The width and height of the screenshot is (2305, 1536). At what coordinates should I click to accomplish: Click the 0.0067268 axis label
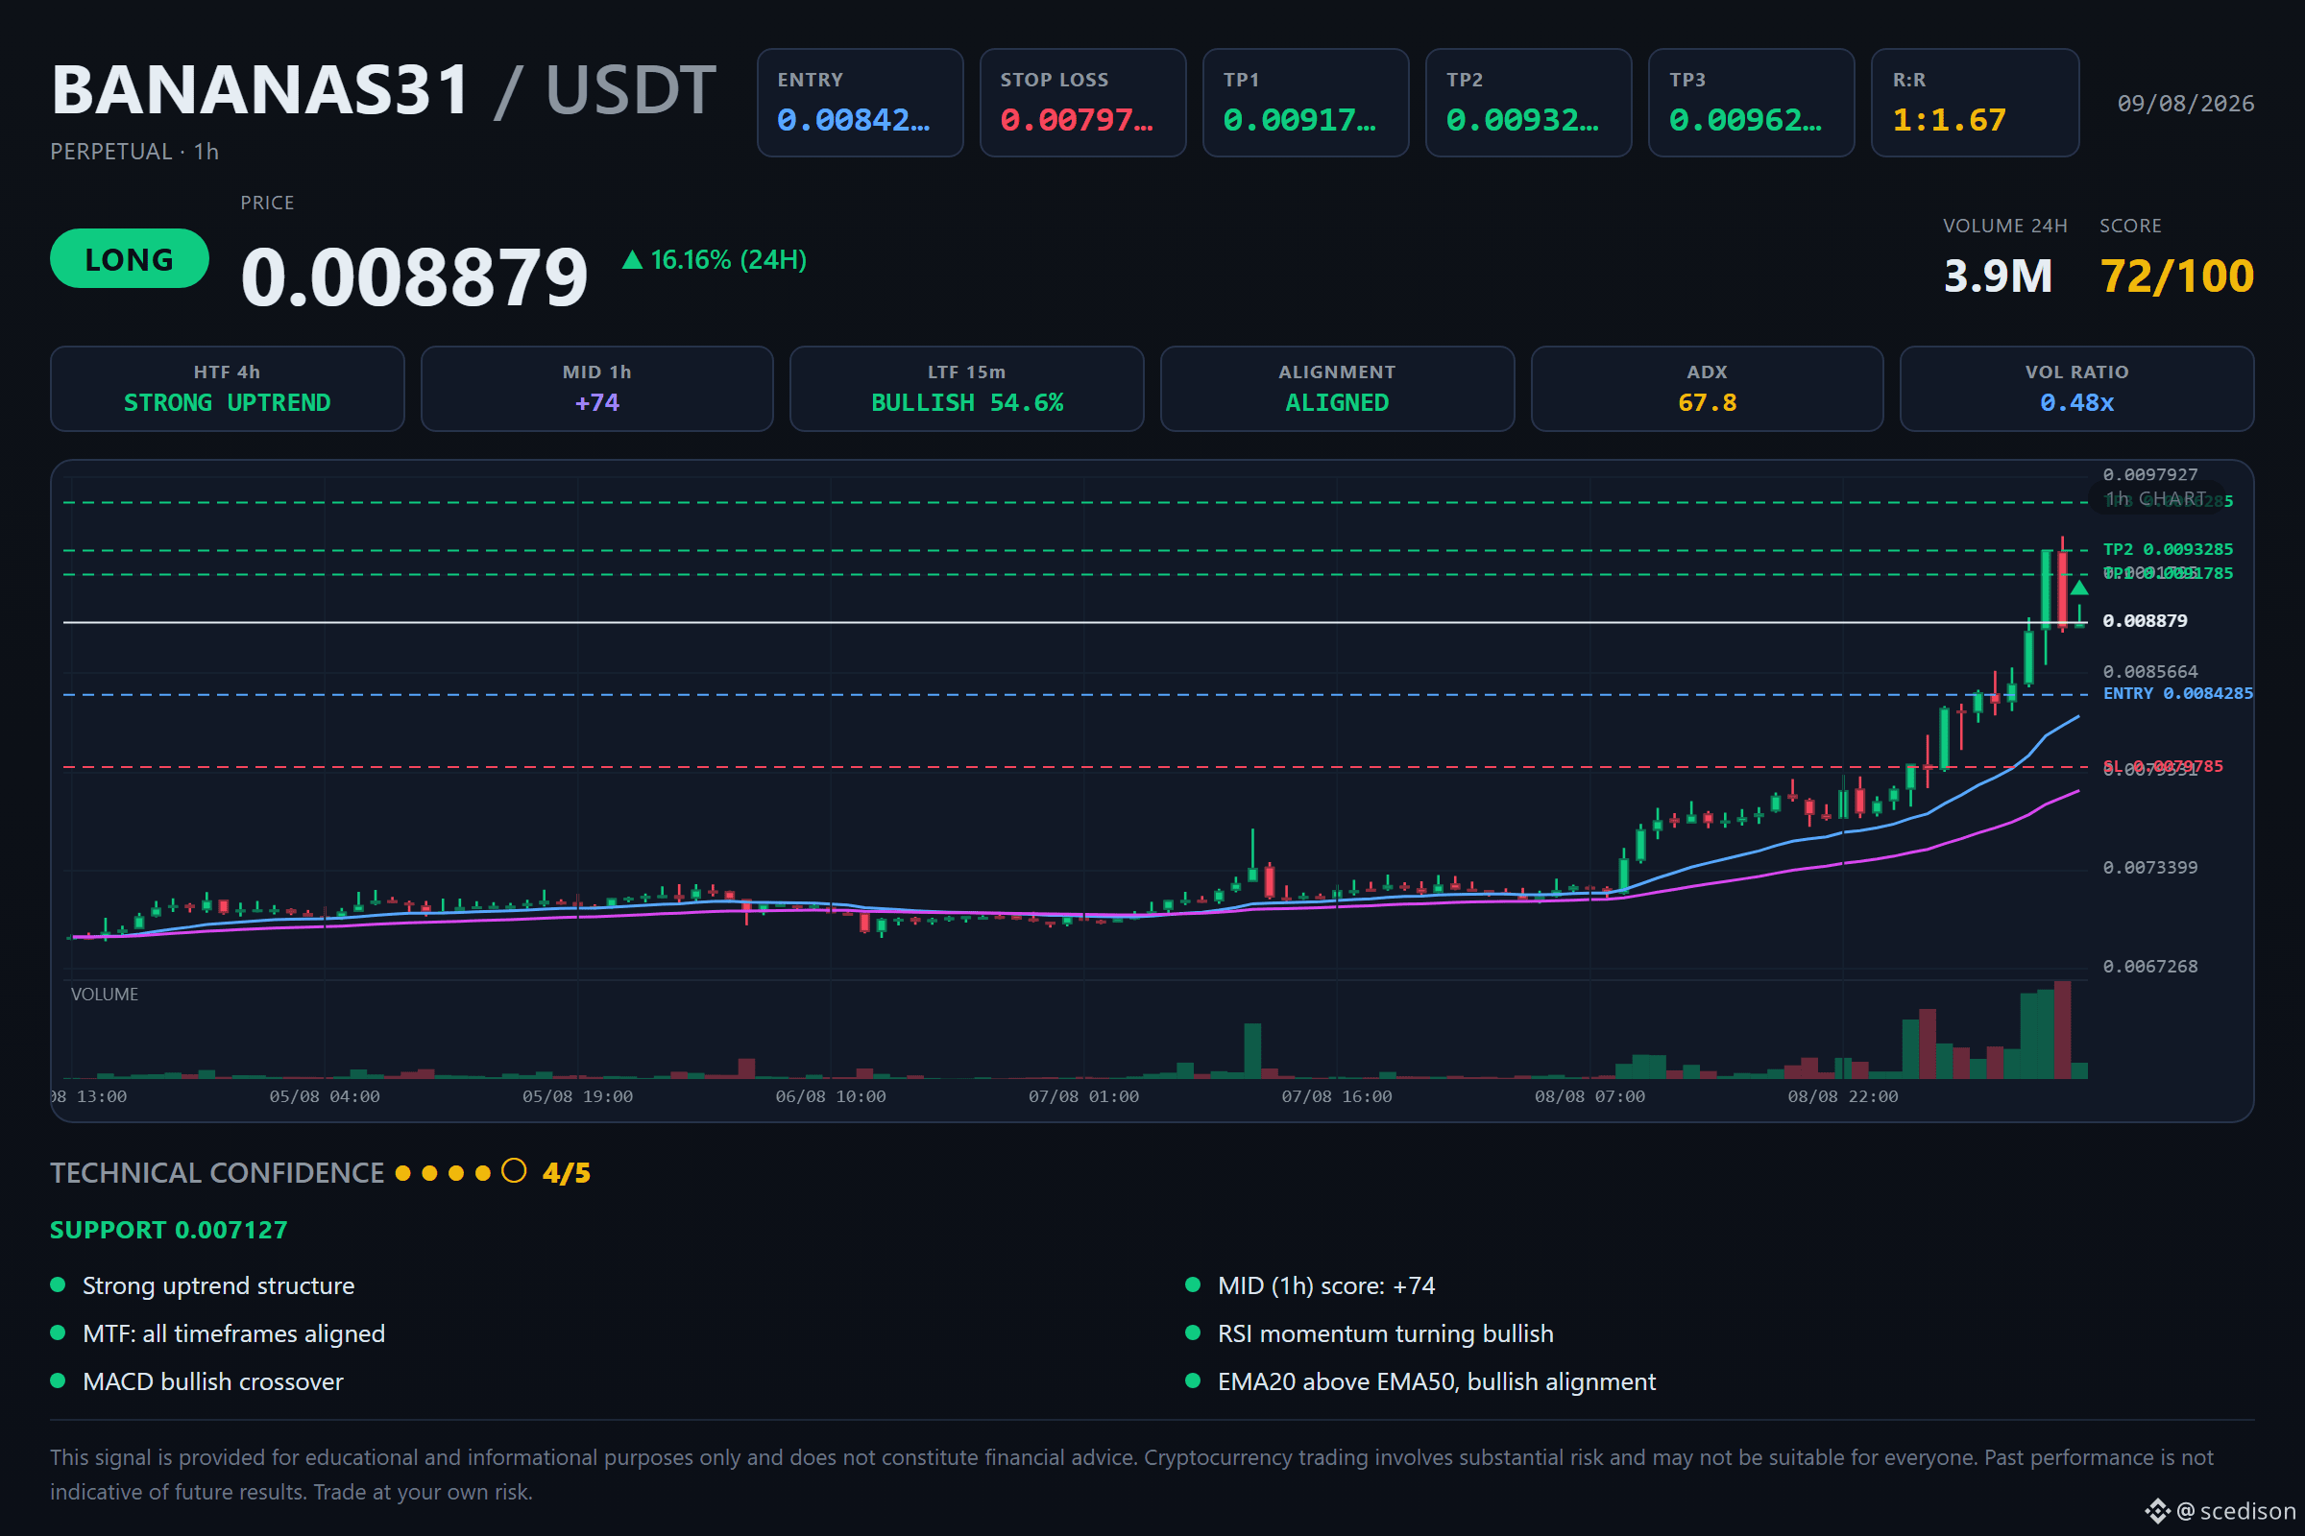point(2150,967)
